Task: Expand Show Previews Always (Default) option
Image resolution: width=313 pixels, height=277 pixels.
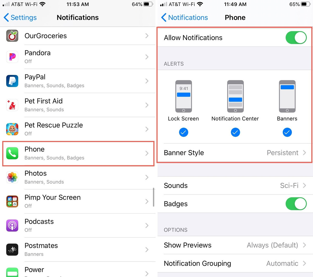Action: 235,245
